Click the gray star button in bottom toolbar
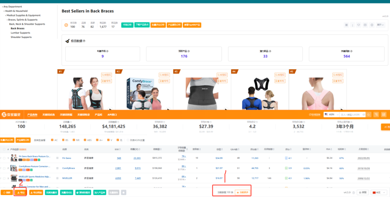This screenshot has width=390, height=197. tap(123, 192)
